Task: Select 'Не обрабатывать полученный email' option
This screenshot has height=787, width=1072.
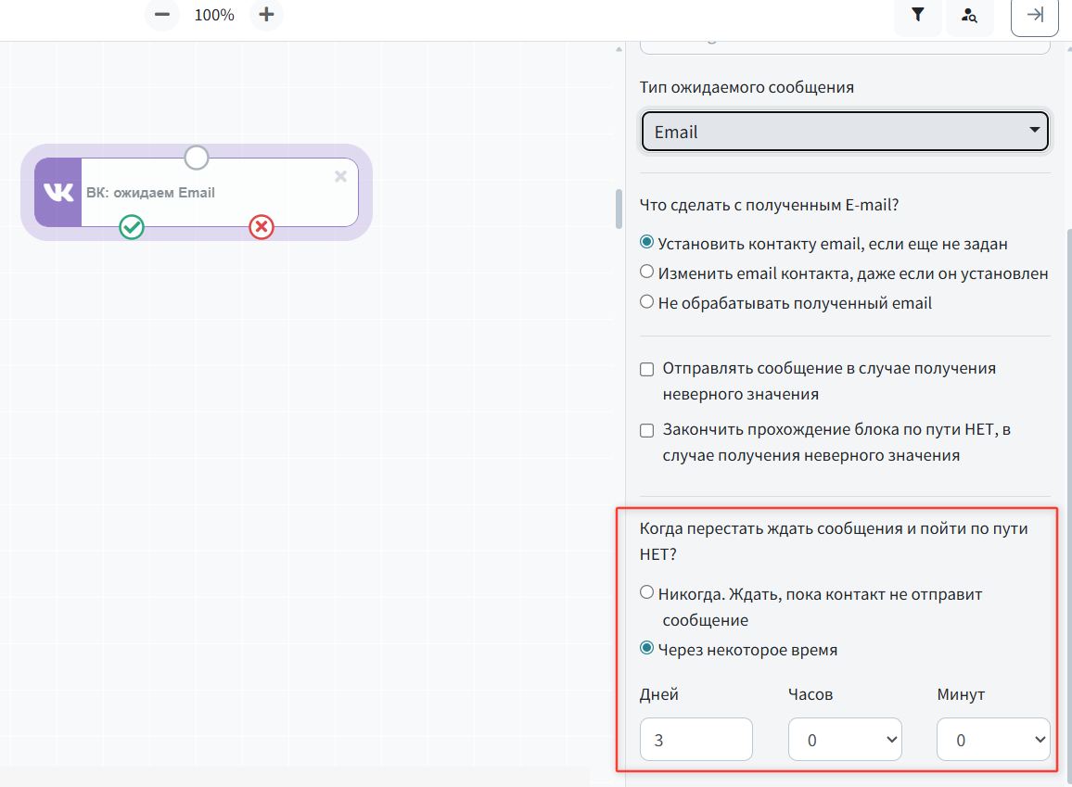Action: (x=647, y=302)
